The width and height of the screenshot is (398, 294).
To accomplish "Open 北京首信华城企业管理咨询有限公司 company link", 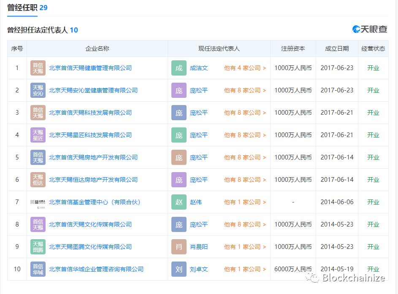I will click(96, 269).
